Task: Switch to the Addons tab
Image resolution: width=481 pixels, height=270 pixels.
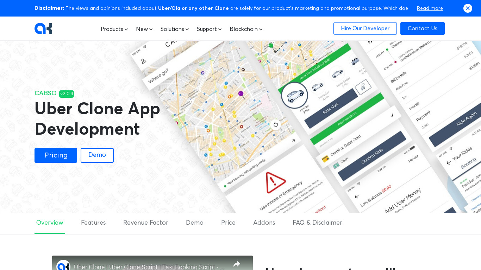Action: (x=264, y=223)
